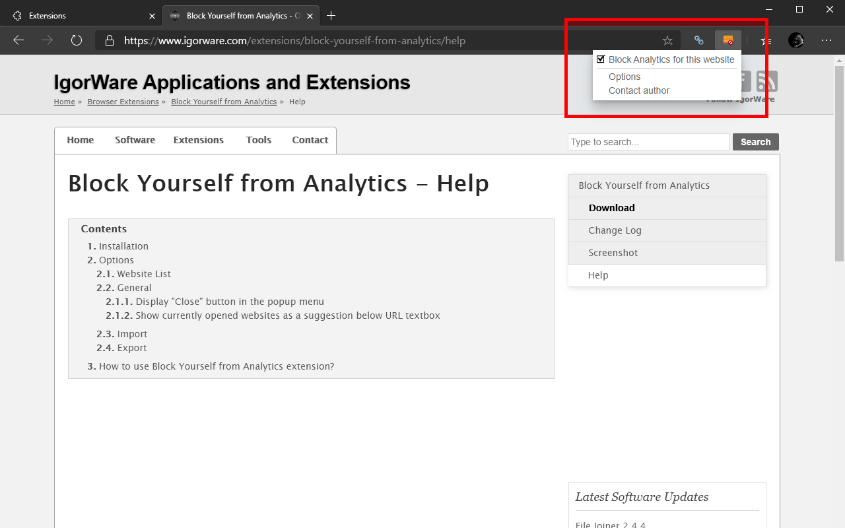Open the Home tab in site navigation
The height and width of the screenshot is (528, 845).
pos(81,140)
